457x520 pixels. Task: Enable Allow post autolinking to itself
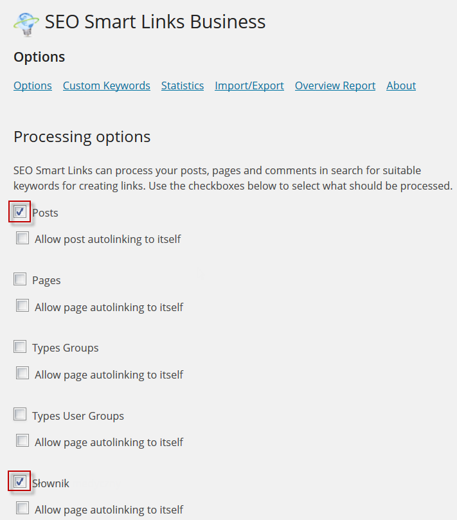(22, 238)
